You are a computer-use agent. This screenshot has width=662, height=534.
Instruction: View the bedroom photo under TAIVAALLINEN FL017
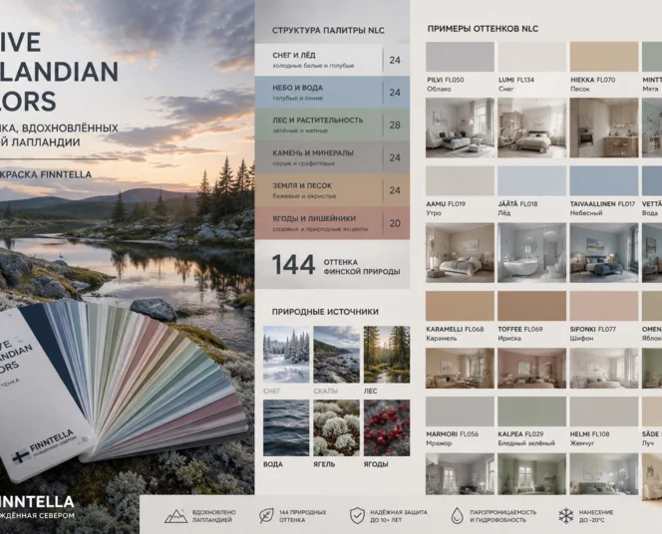(604, 253)
